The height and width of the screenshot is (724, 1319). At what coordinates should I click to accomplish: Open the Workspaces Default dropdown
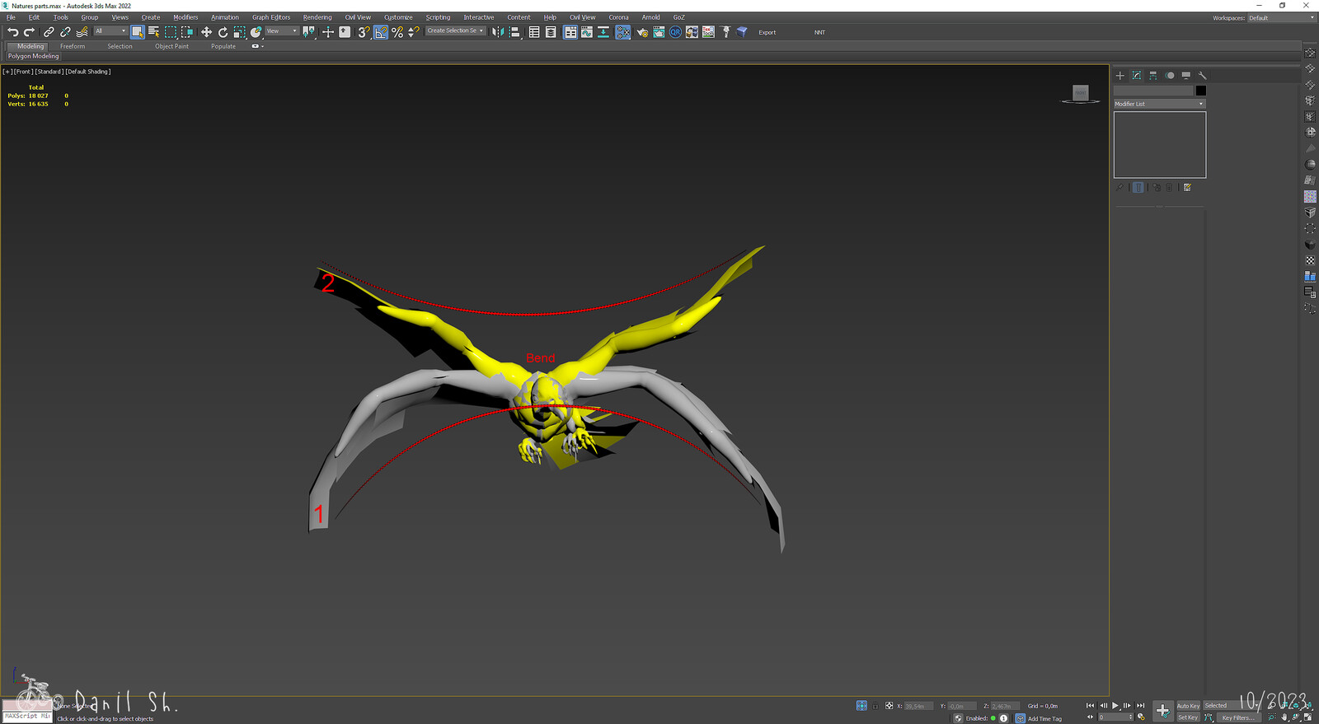coord(1282,17)
